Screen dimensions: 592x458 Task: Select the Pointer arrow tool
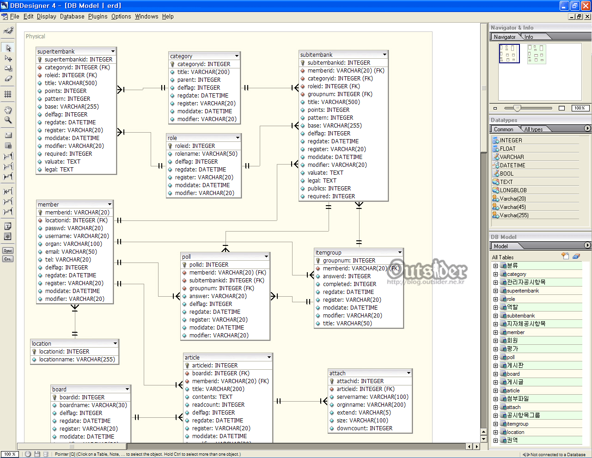[8, 48]
